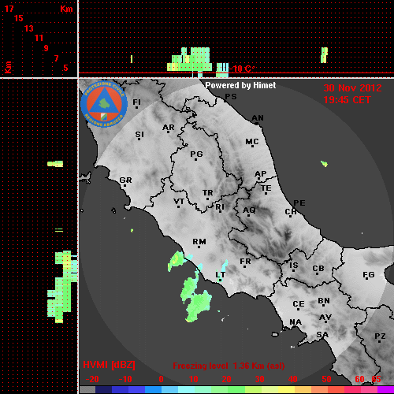This screenshot has height=394, width=394.
Task: Click the 'HVMI [dBZ]' product label
Action: pyautogui.click(x=110, y=365)
